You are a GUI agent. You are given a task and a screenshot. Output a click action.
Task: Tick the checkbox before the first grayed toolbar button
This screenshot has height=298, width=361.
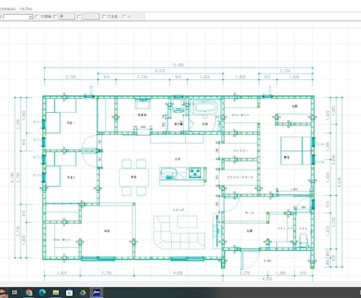[x=55, y=16]
